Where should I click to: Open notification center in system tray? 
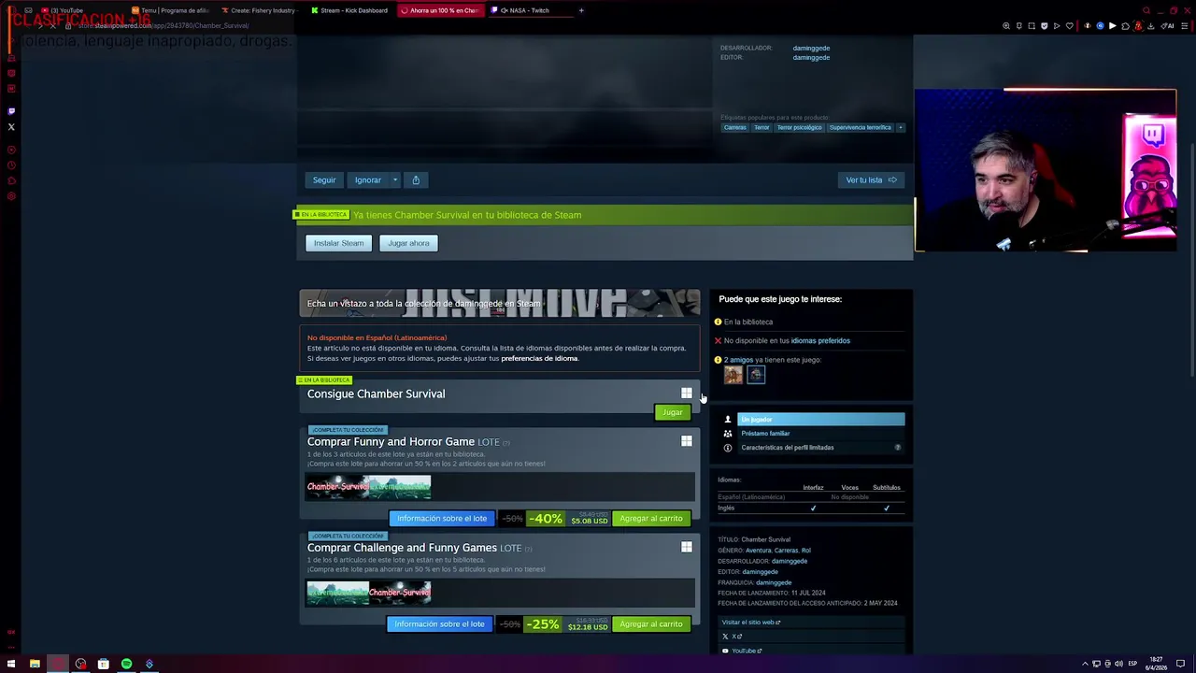1182,664
